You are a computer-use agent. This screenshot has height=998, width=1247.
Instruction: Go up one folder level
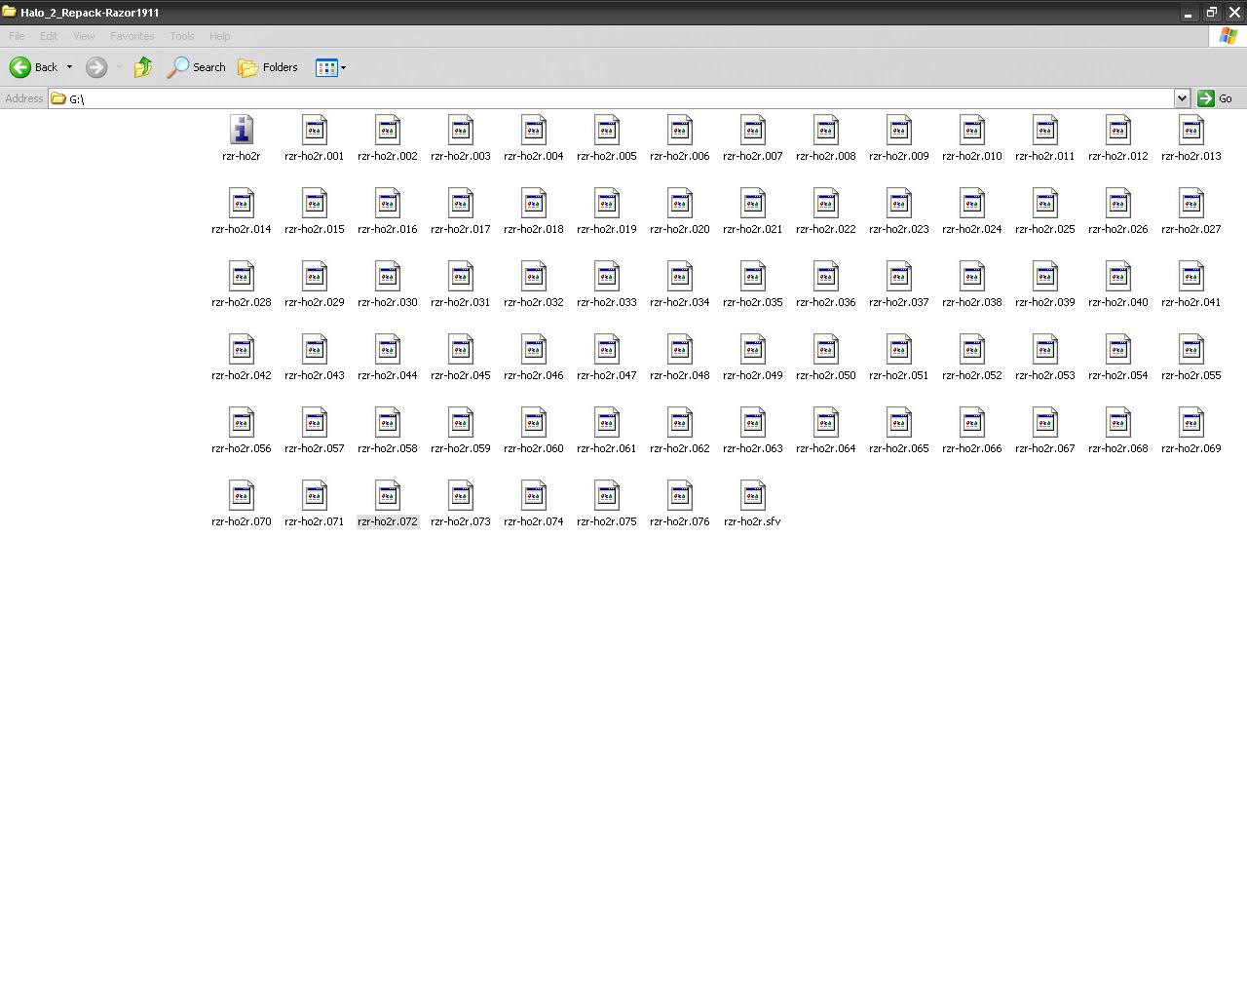click(143, 67)
